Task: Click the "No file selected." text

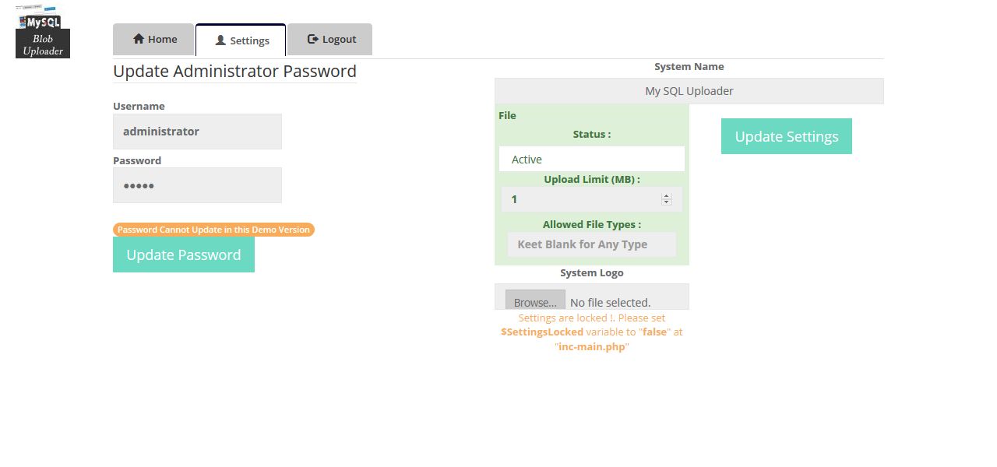Action: pyautogui.click(x=610, y=302)
